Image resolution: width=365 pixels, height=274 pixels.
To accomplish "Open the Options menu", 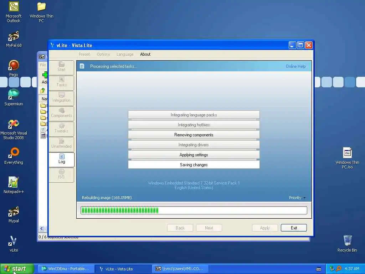I will point(103,54).
